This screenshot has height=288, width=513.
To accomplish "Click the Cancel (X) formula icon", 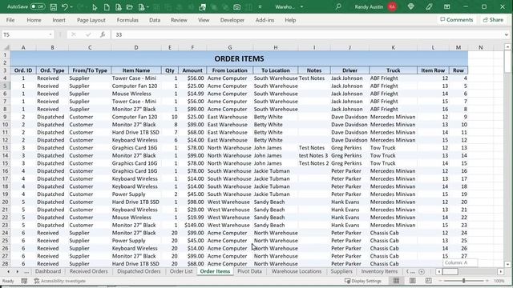I will pos(74,34).
